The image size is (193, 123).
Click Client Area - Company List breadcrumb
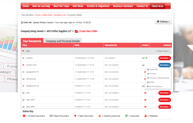[54, 15]
